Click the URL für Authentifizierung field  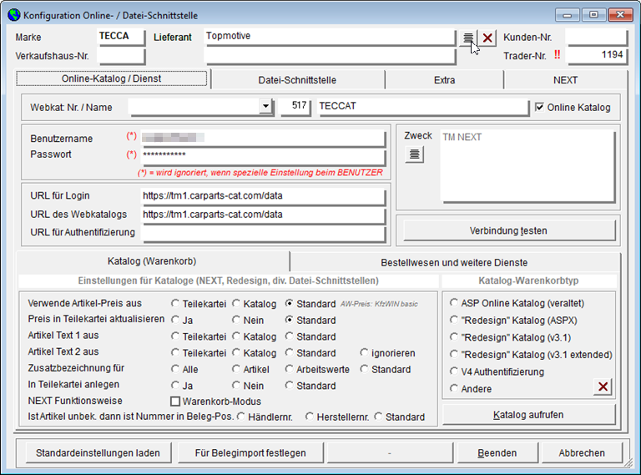[262, 234]
